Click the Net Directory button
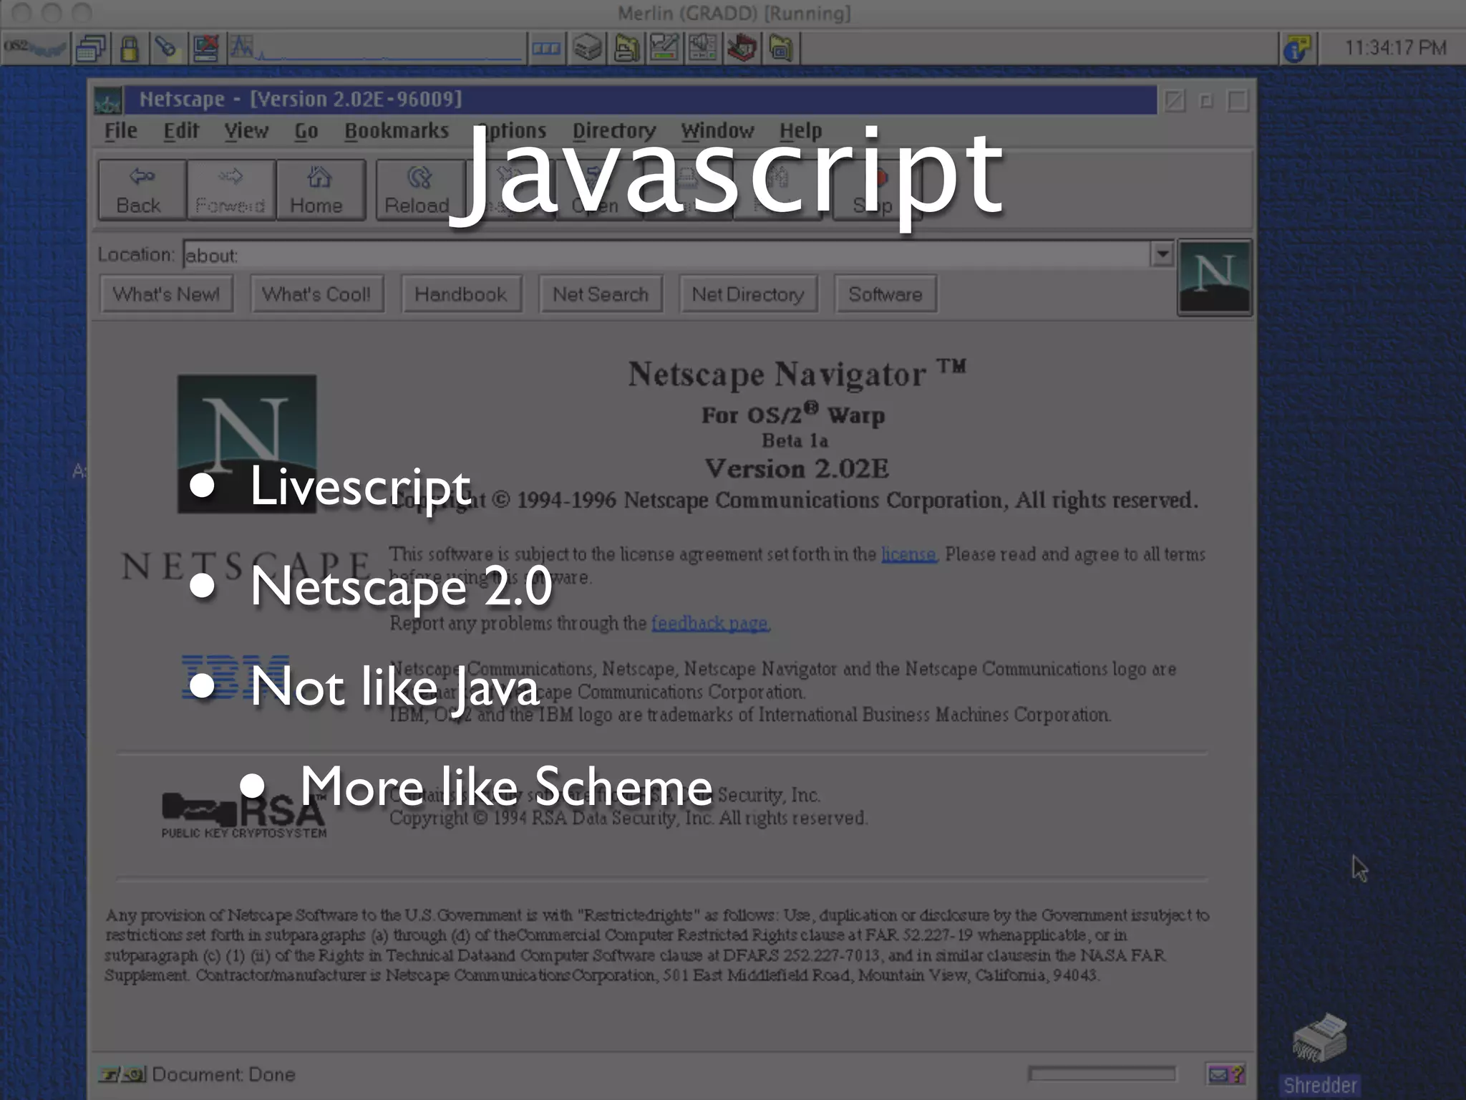Viewport: 1466px width, 1100px height. point(748,294)
